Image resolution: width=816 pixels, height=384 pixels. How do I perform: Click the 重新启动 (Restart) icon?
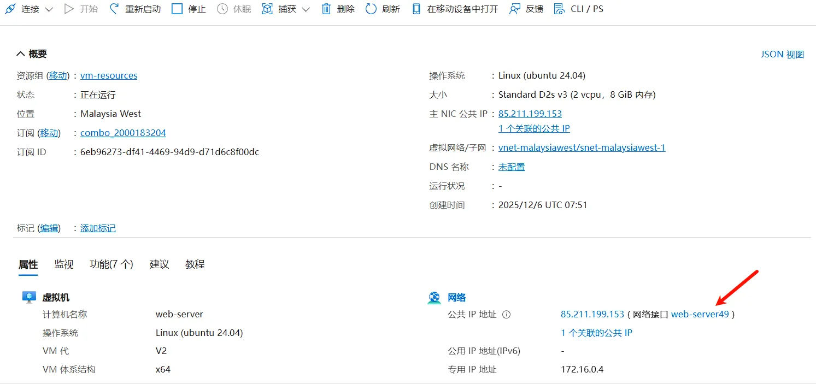point(113,8)
